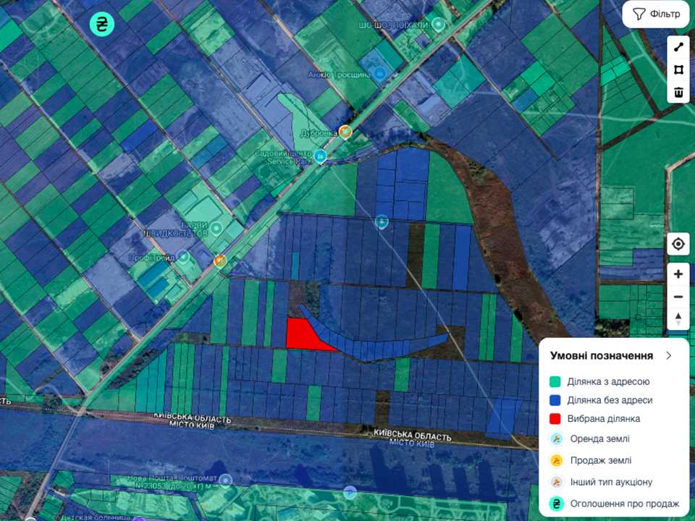
Task: Open the Садовий центр map marker
Action: point(320,156)
